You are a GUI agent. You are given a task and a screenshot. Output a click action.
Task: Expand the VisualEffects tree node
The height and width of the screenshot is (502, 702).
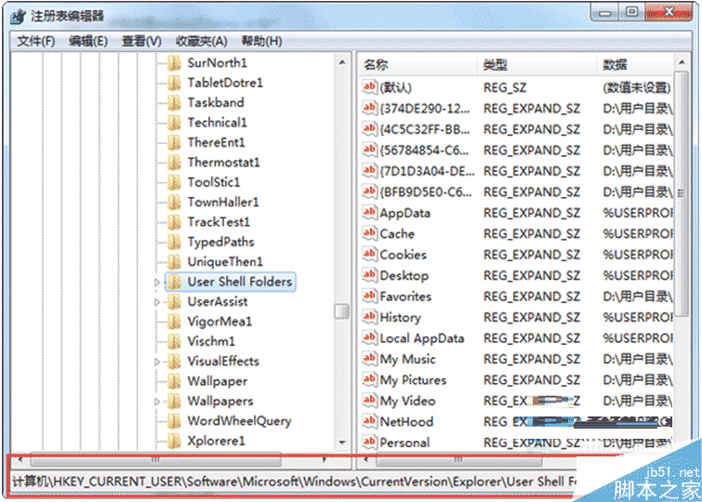[157, 362]
